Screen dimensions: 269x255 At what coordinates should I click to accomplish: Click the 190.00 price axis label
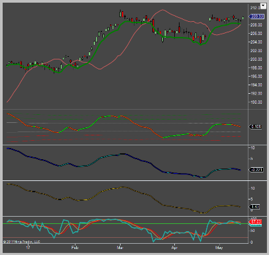(256, 102)
